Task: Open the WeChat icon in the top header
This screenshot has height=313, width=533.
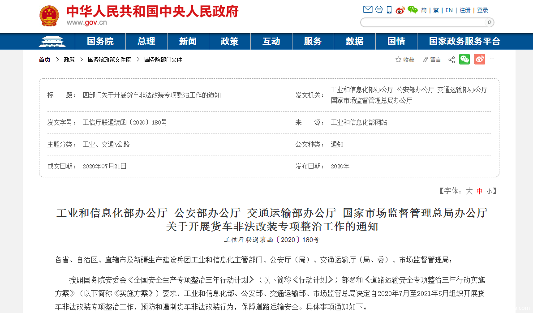Action: (x=413, y=10)
